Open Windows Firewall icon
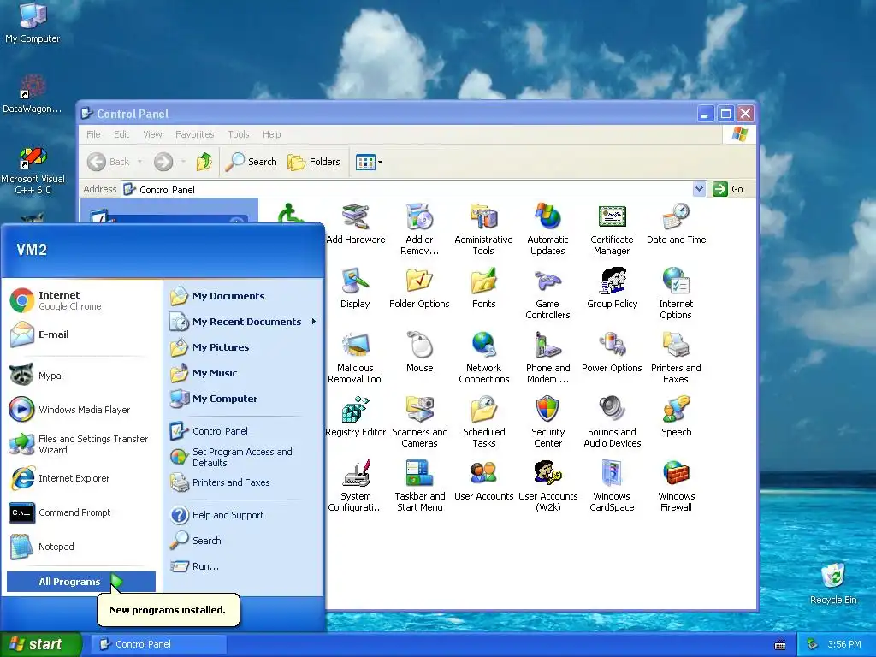 tap(676, 487)
